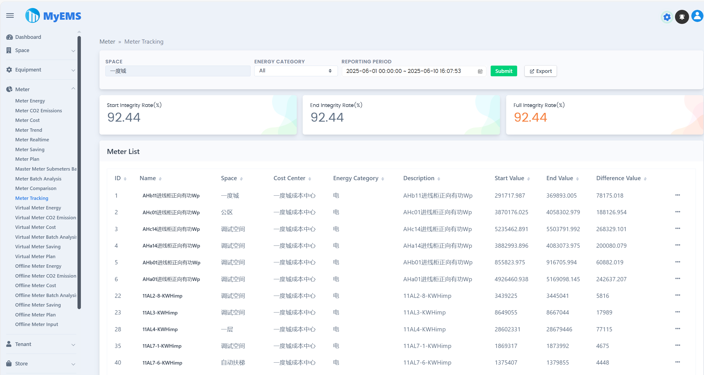Collapse the Meter section in sidebar
The width and height of the screenshot is (704, 375).
pyautogui.click(x=73, y=88)
